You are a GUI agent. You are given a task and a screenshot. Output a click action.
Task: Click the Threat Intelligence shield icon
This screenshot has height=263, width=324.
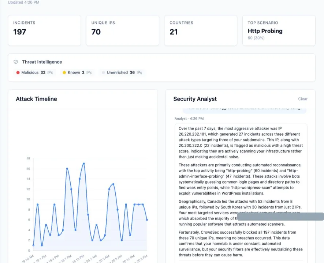pyautogui.click(x=16, y=62)
